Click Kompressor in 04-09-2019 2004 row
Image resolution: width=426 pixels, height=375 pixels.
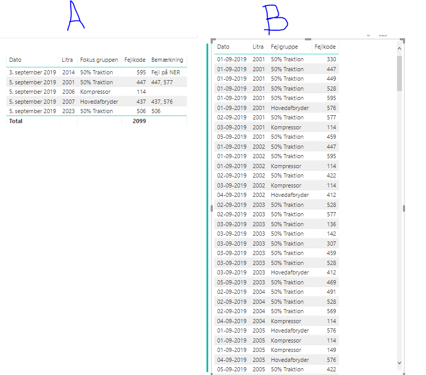tap(286, 321)
